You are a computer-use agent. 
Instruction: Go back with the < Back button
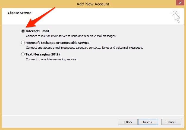pos(128,122)
